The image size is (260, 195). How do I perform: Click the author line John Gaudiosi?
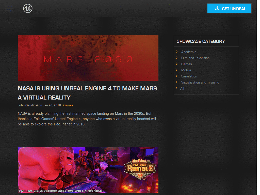point(28,105)
